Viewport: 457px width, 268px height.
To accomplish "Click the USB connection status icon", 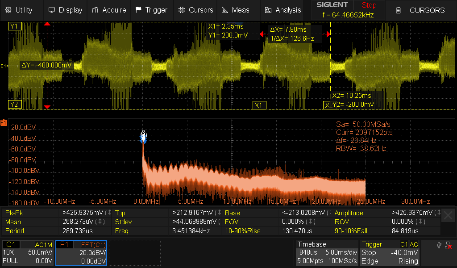I will pos(439,245).
